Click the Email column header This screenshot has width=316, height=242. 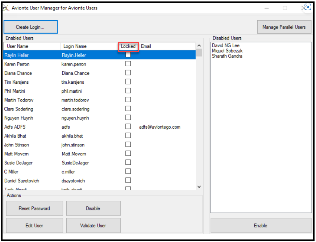(167, 46)
